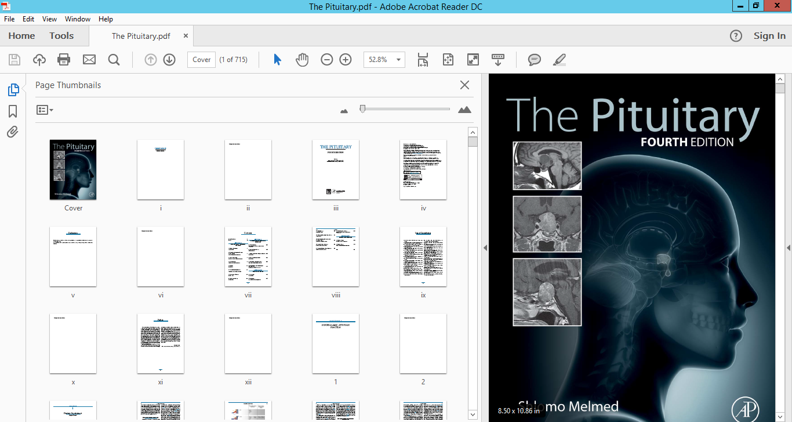Select page ii blank thumbnail

248,170
